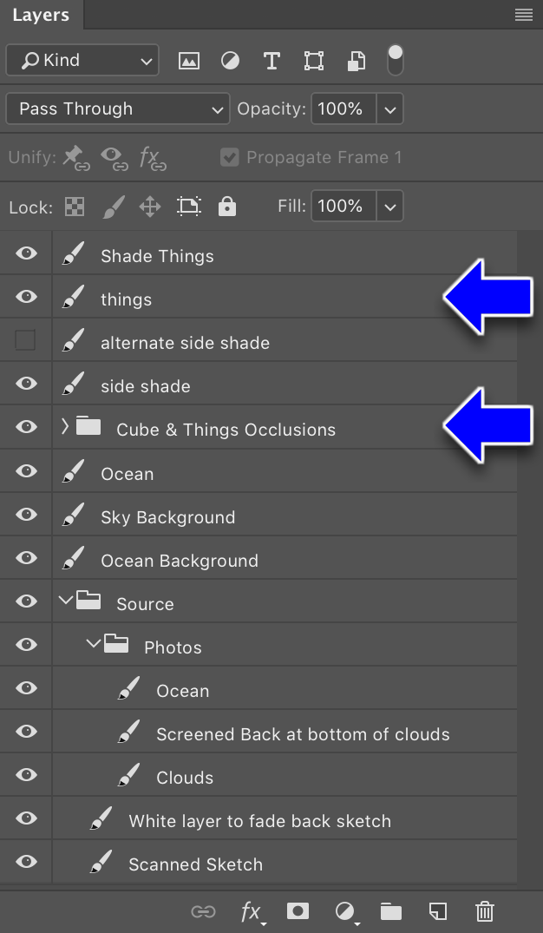The height and width of the screenshot is (933, 543).
Task: Show the alternate side shade layer
Action: pos(25,340)
